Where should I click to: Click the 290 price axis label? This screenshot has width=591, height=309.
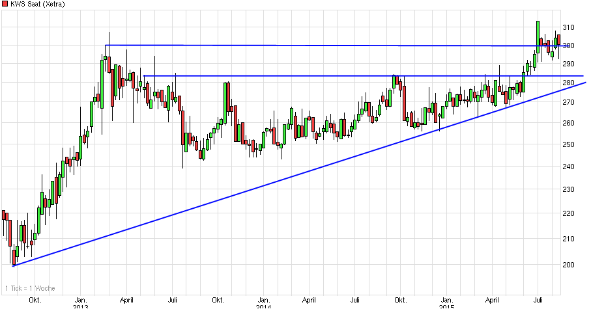tap(569, 64)
